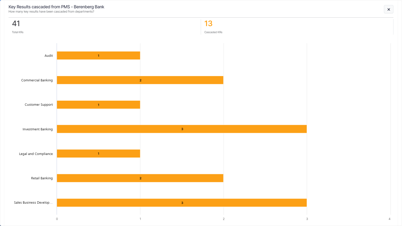Click the Customer Support axis label
This screenshot has width=402, height=226.
(39, 105)
